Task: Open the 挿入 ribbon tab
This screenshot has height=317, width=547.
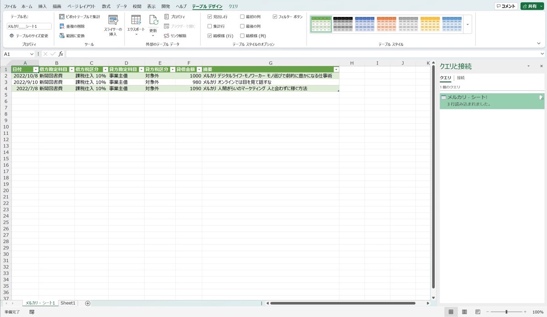Action: pyautogui.click(x=42, y=6)
